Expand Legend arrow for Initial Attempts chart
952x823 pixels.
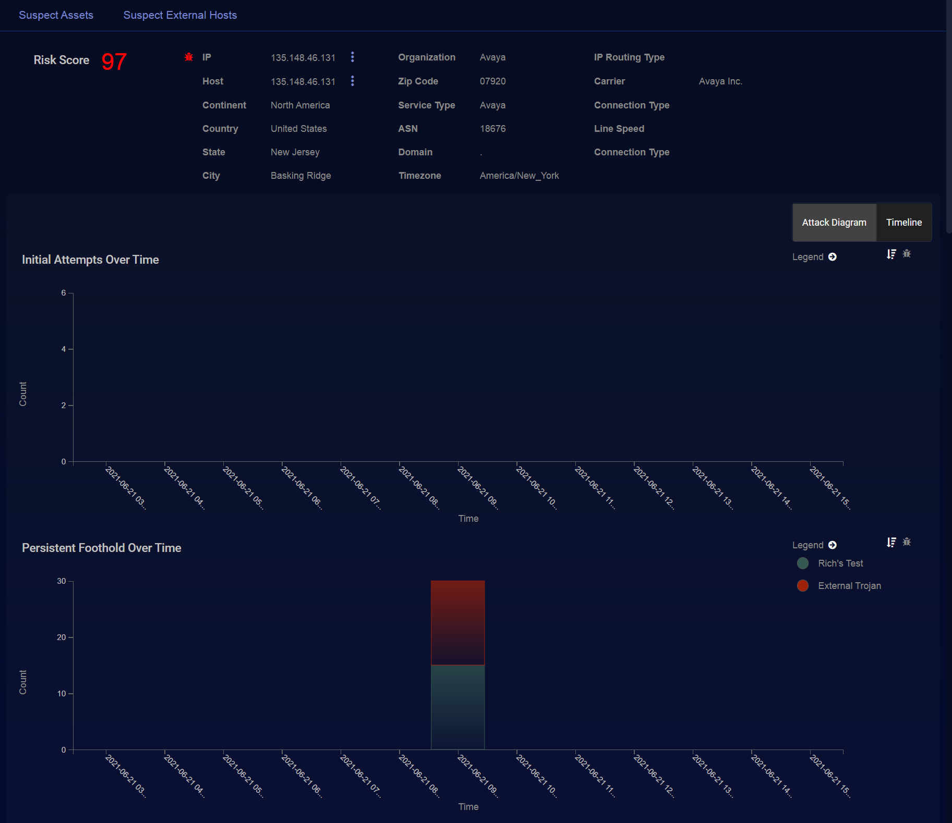click(x=833, y=257)
